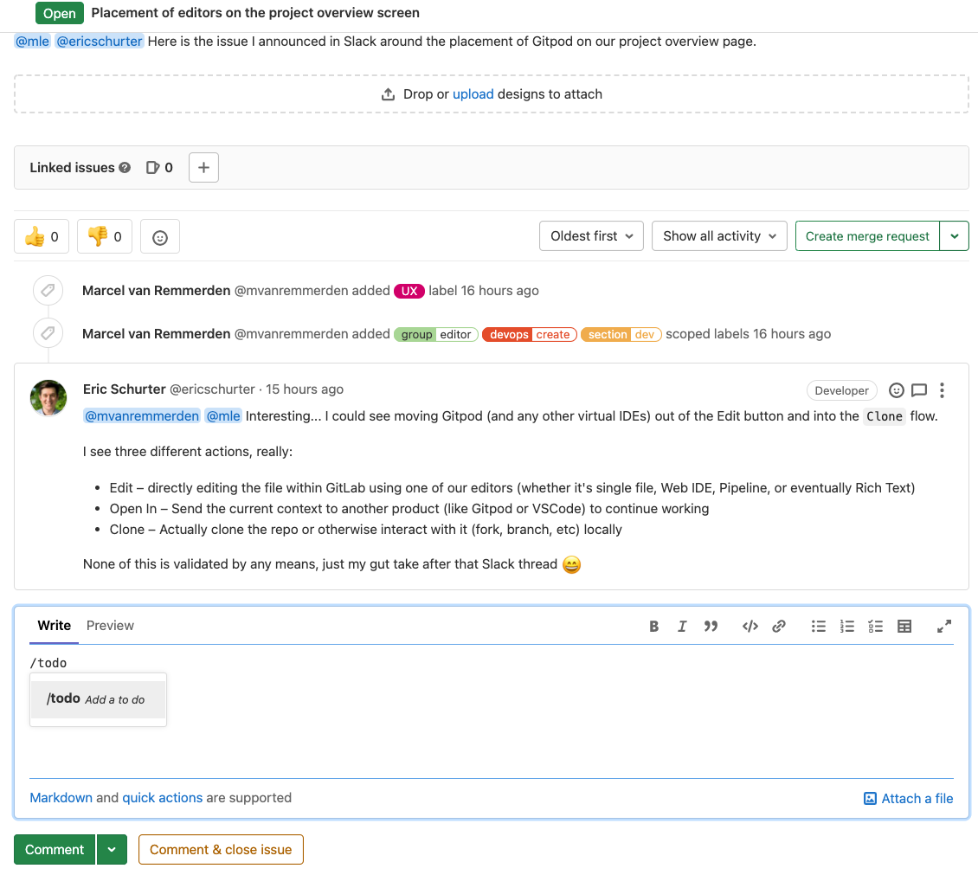
Task: Toggle full screen editor mode
Action: 944,627
